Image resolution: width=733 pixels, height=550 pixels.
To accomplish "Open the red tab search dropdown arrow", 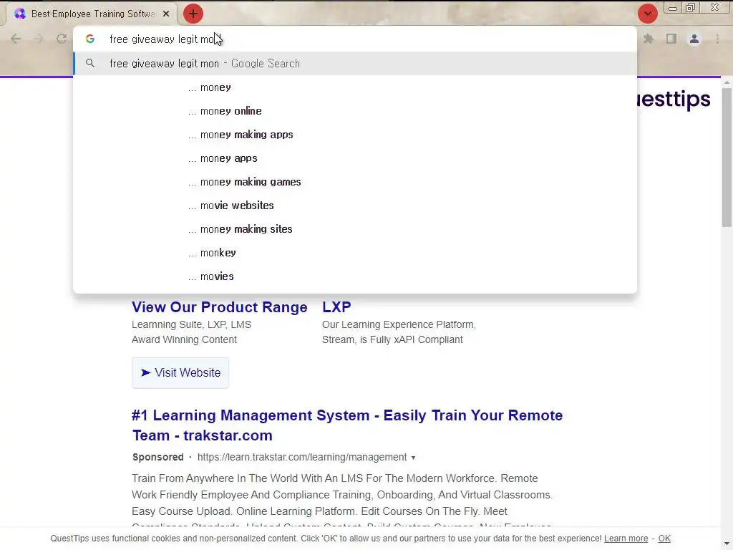I will click(x=647, y=14).
